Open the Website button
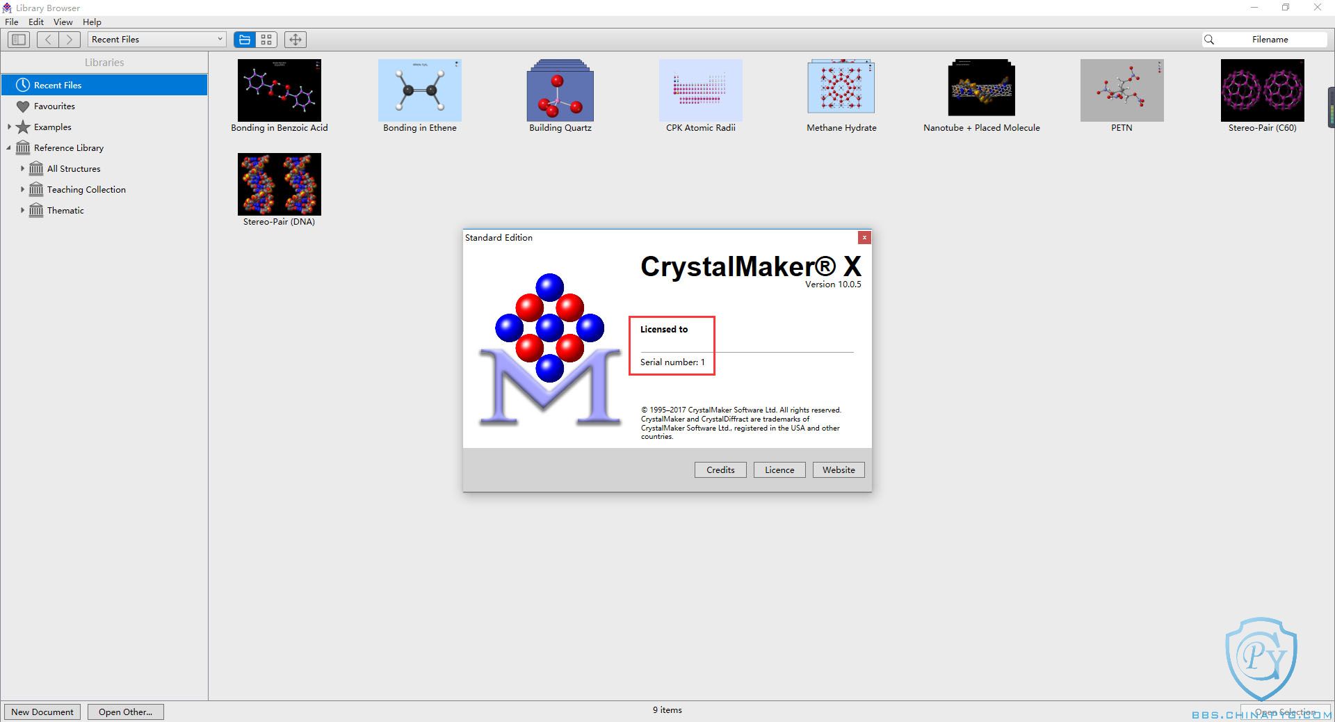The height and width of the screenshot is (722, 1335). (x=839, y=470)
